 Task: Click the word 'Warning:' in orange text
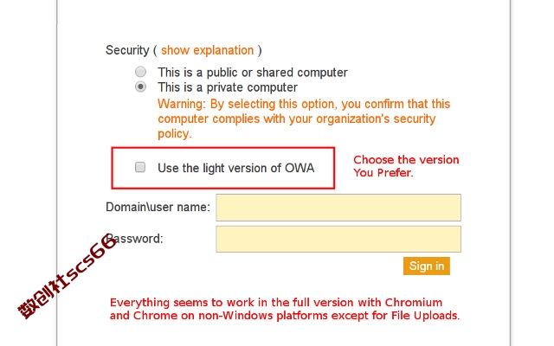[x=182, y=104]
